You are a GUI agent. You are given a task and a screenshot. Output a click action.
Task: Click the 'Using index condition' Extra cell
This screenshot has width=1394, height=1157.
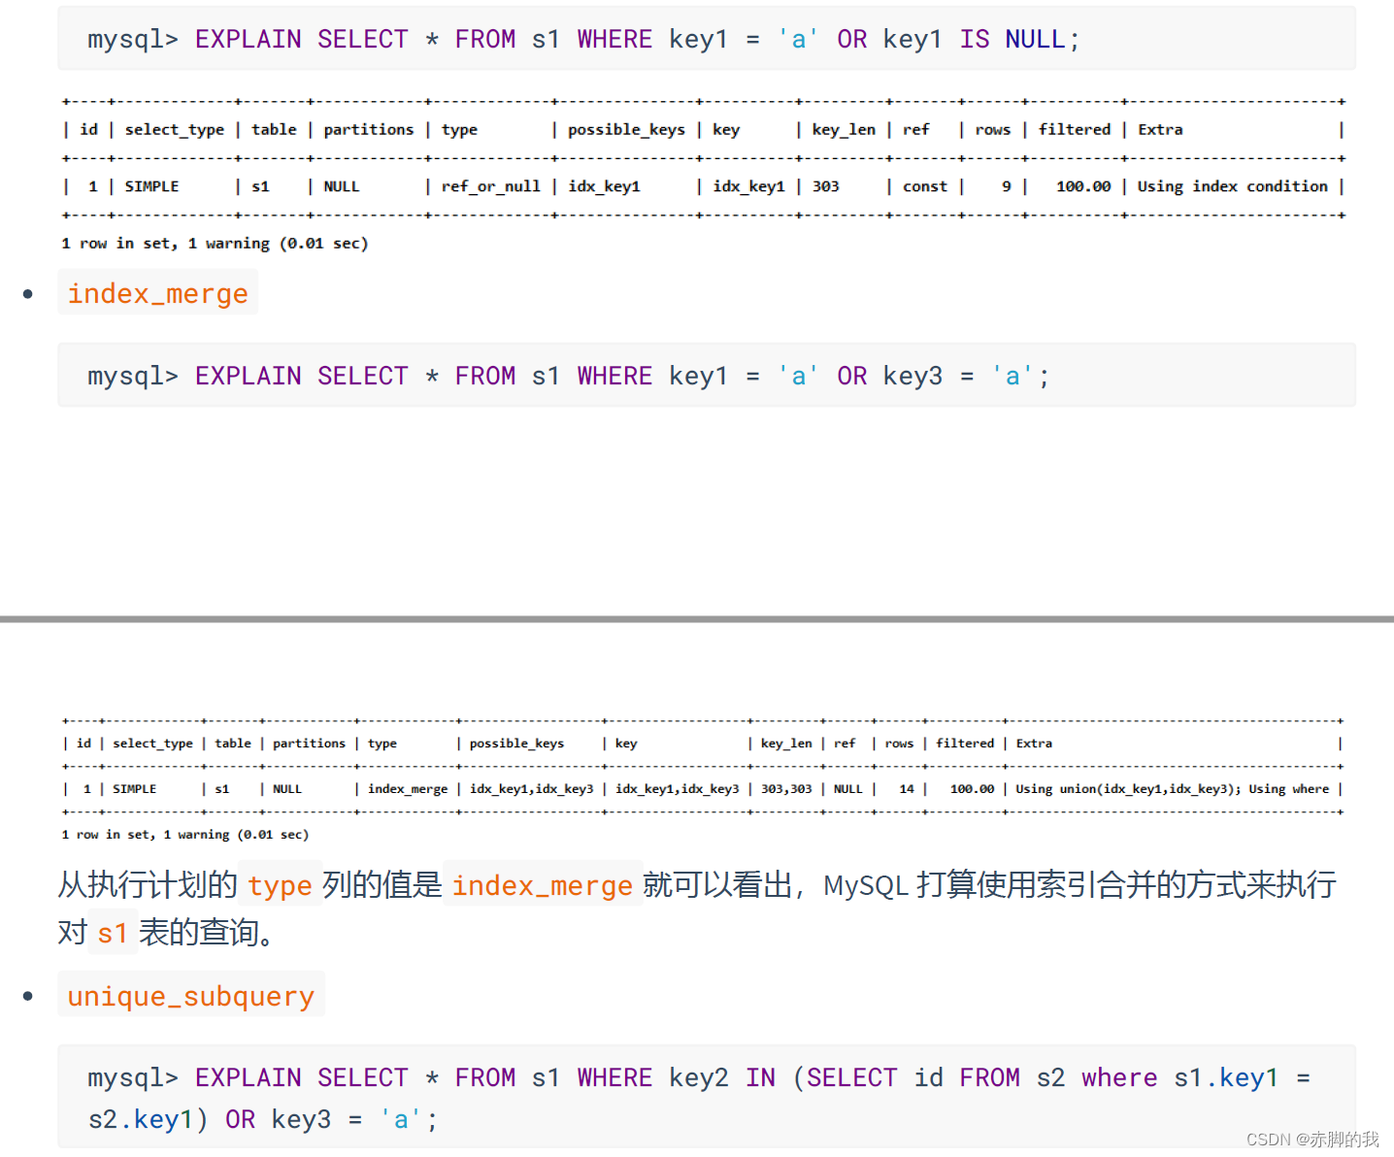pyautogui.click(x=1232, y=186)
